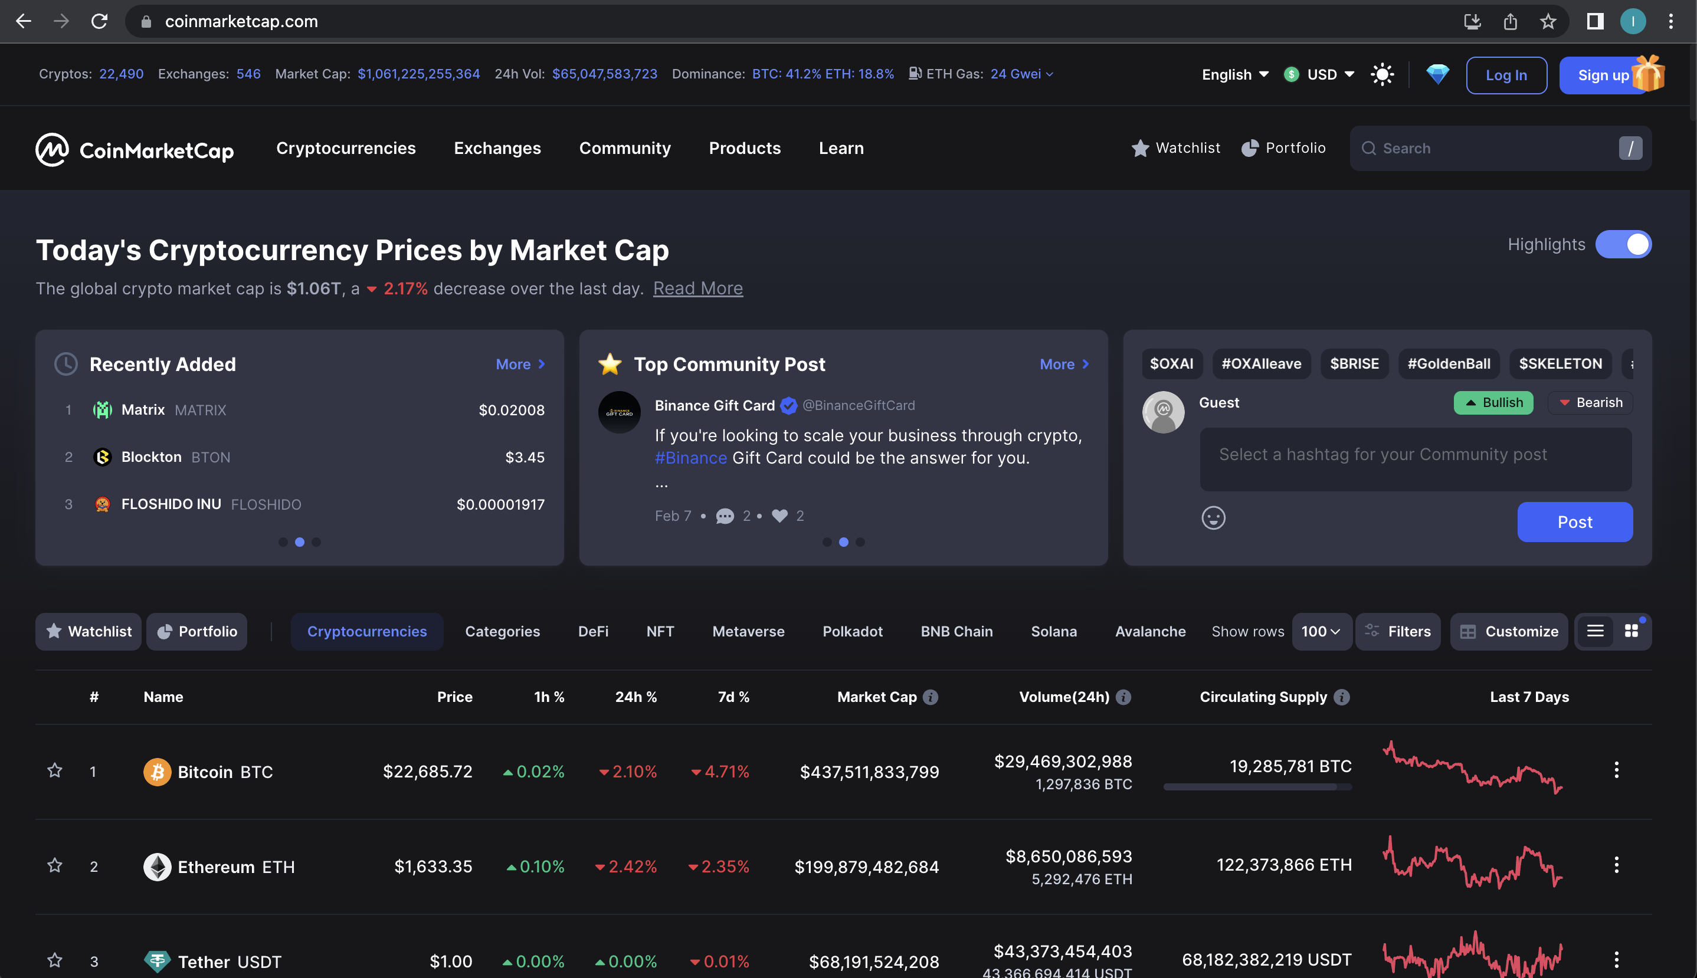
Task: Click the Market Cap info icon
Action: tap(930, 697)
